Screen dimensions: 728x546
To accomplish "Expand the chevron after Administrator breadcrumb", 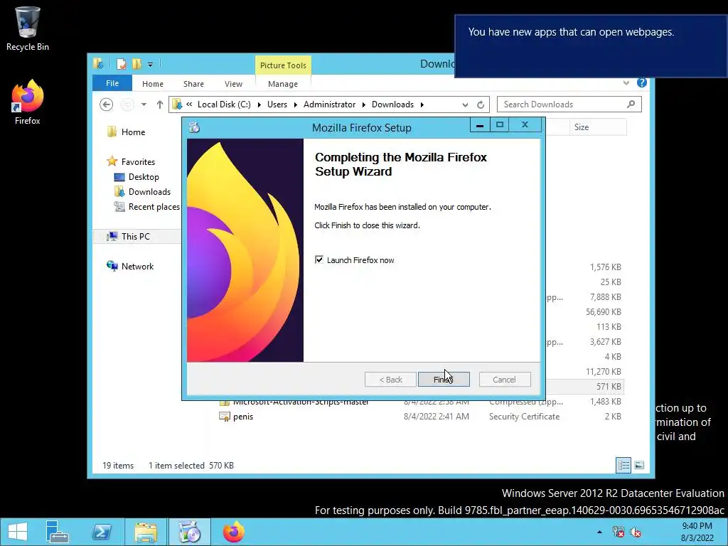I will pos(363,105).
